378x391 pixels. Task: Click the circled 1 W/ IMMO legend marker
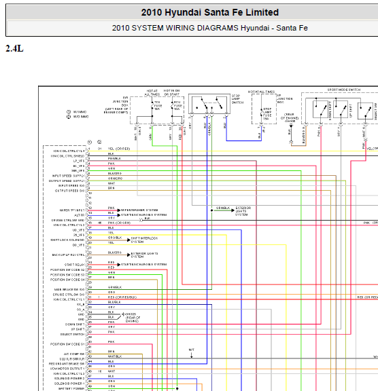pos(69,112)
